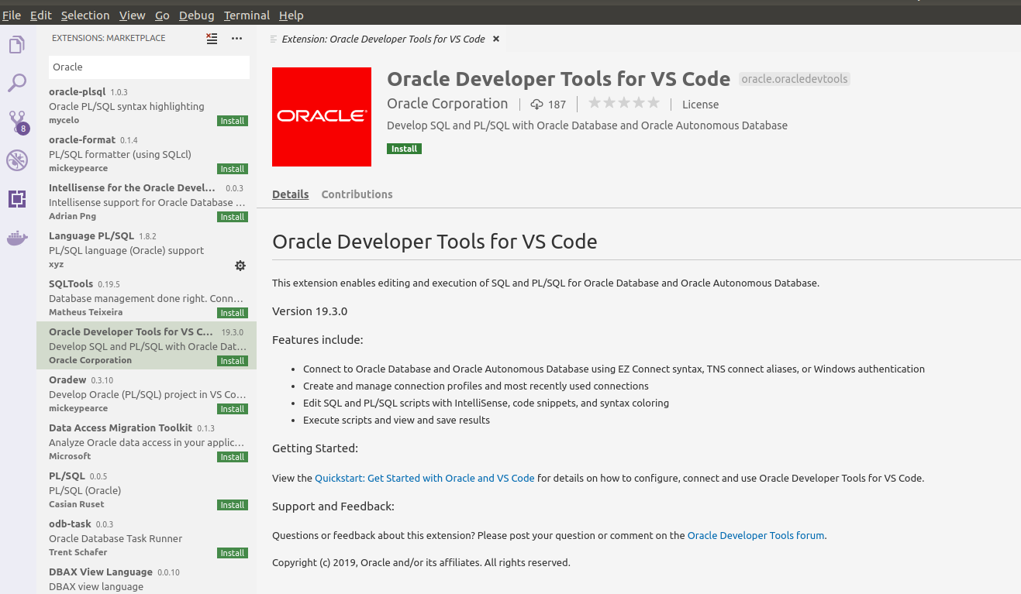Open Source Control showing 8 pending changes
The image size is (1021, 594).
16,122
